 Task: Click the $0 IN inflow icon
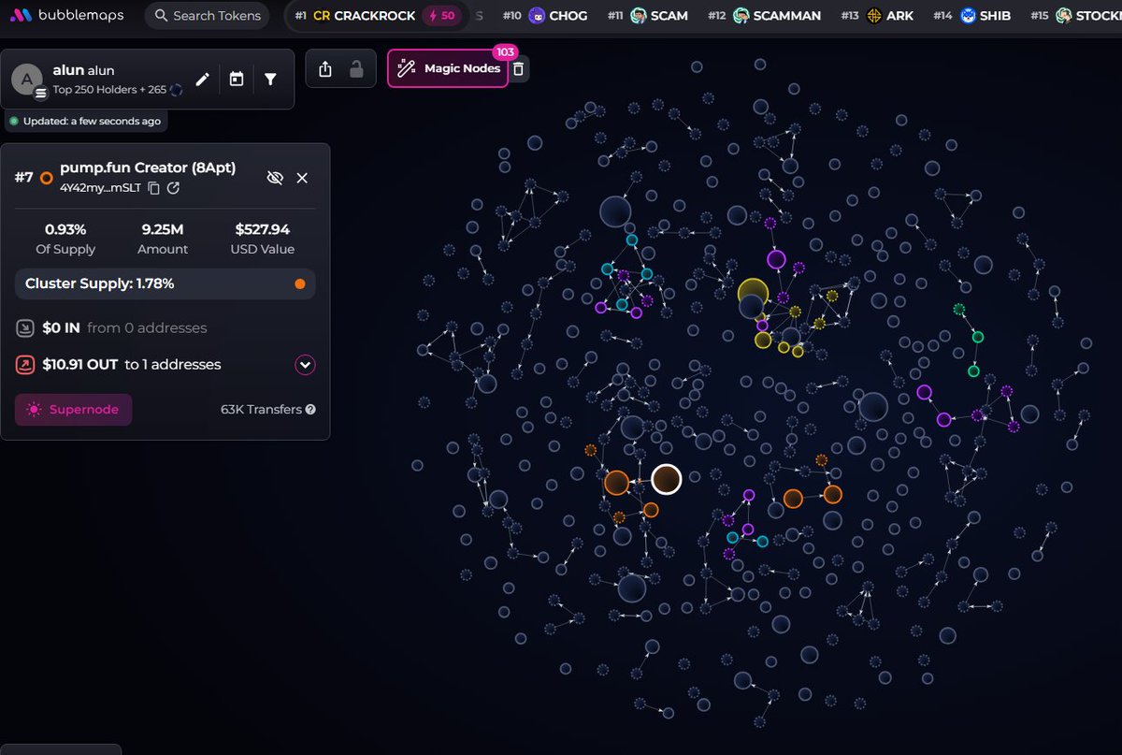click(25, 328)
